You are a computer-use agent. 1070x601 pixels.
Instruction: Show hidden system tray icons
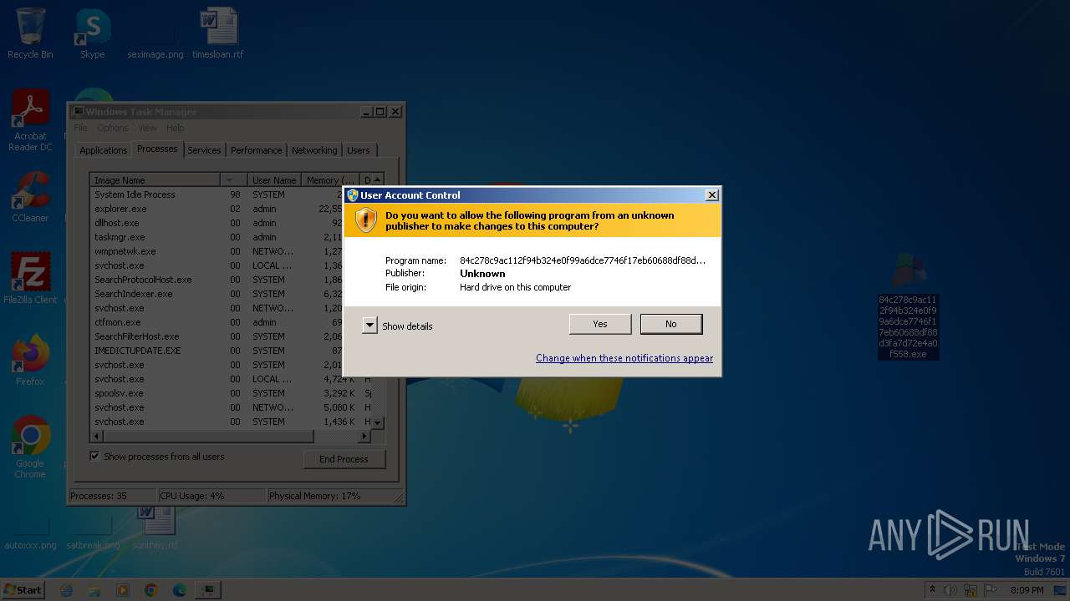(x=932, y=590)
